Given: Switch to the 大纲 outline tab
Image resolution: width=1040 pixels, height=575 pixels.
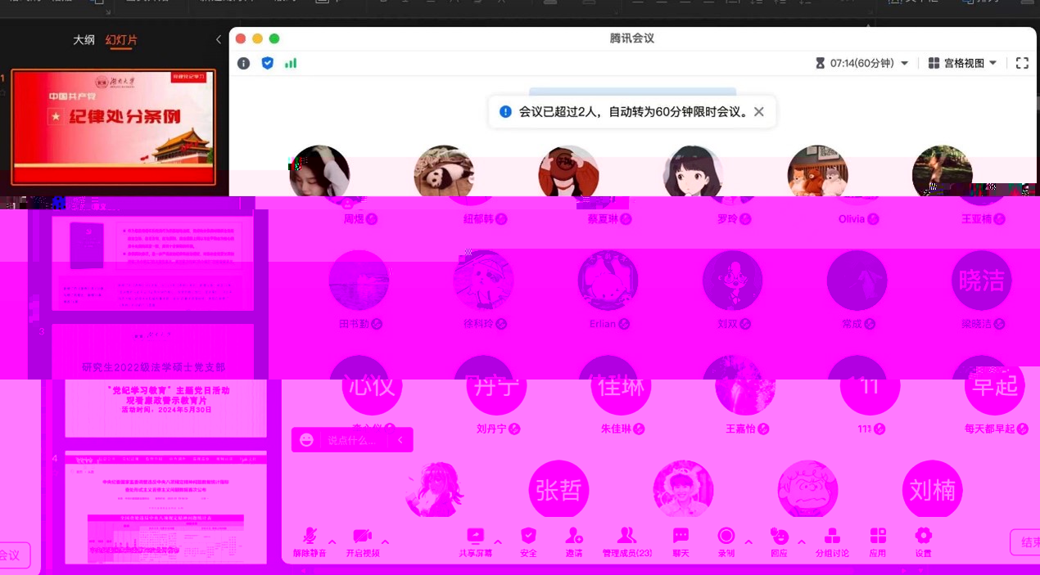Looking at the screenshot, I should click(x=84, y=39).
